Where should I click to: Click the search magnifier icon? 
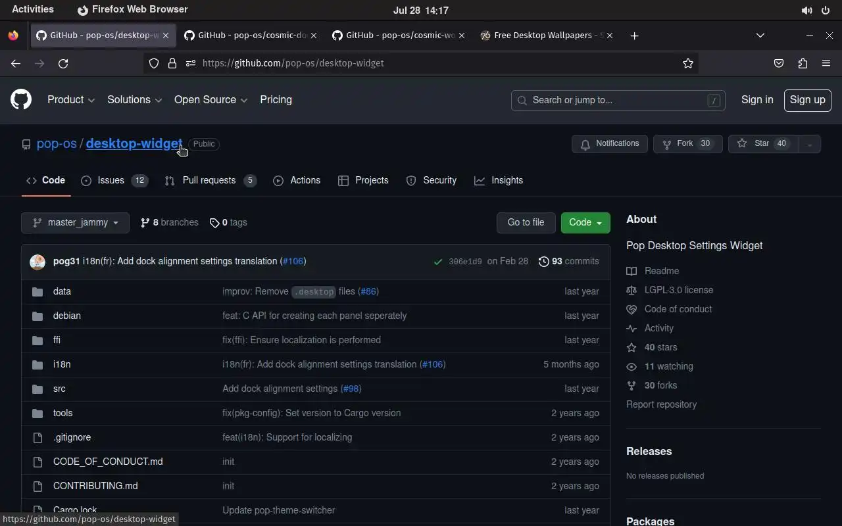(522, 100)
